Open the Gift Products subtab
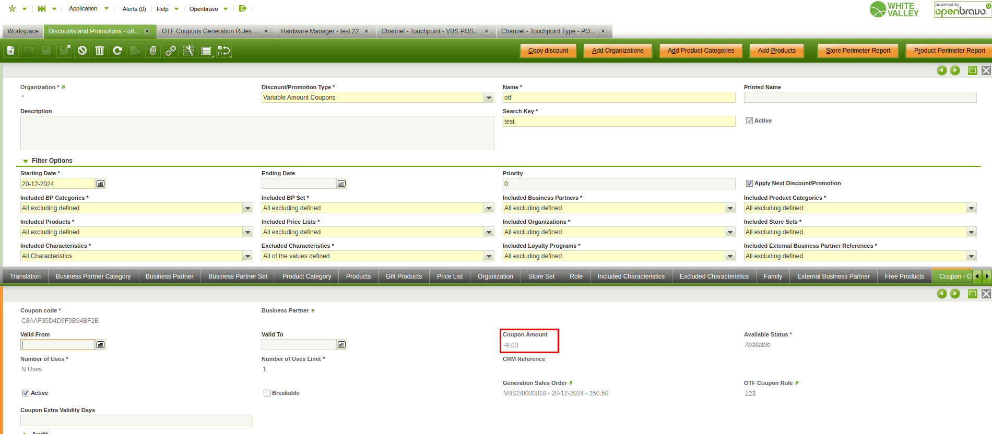Image resolution: width=992 pixels, height=434 pixels. point(404,276)
